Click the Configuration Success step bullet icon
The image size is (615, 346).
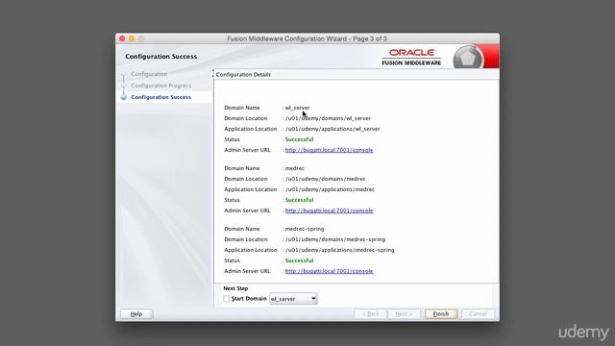124,97
